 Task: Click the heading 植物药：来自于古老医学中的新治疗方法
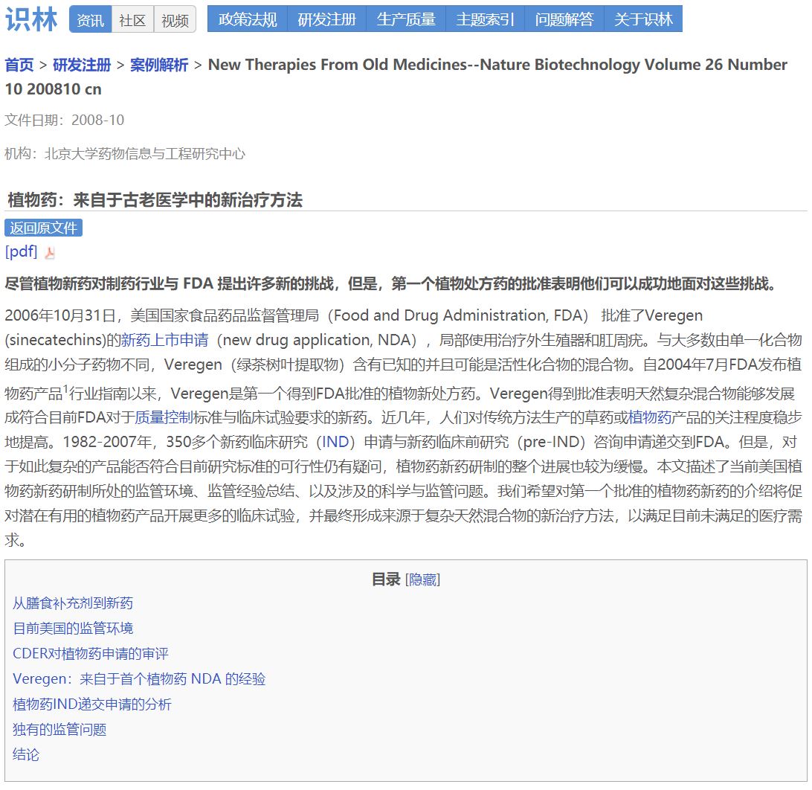pos(155,200)
